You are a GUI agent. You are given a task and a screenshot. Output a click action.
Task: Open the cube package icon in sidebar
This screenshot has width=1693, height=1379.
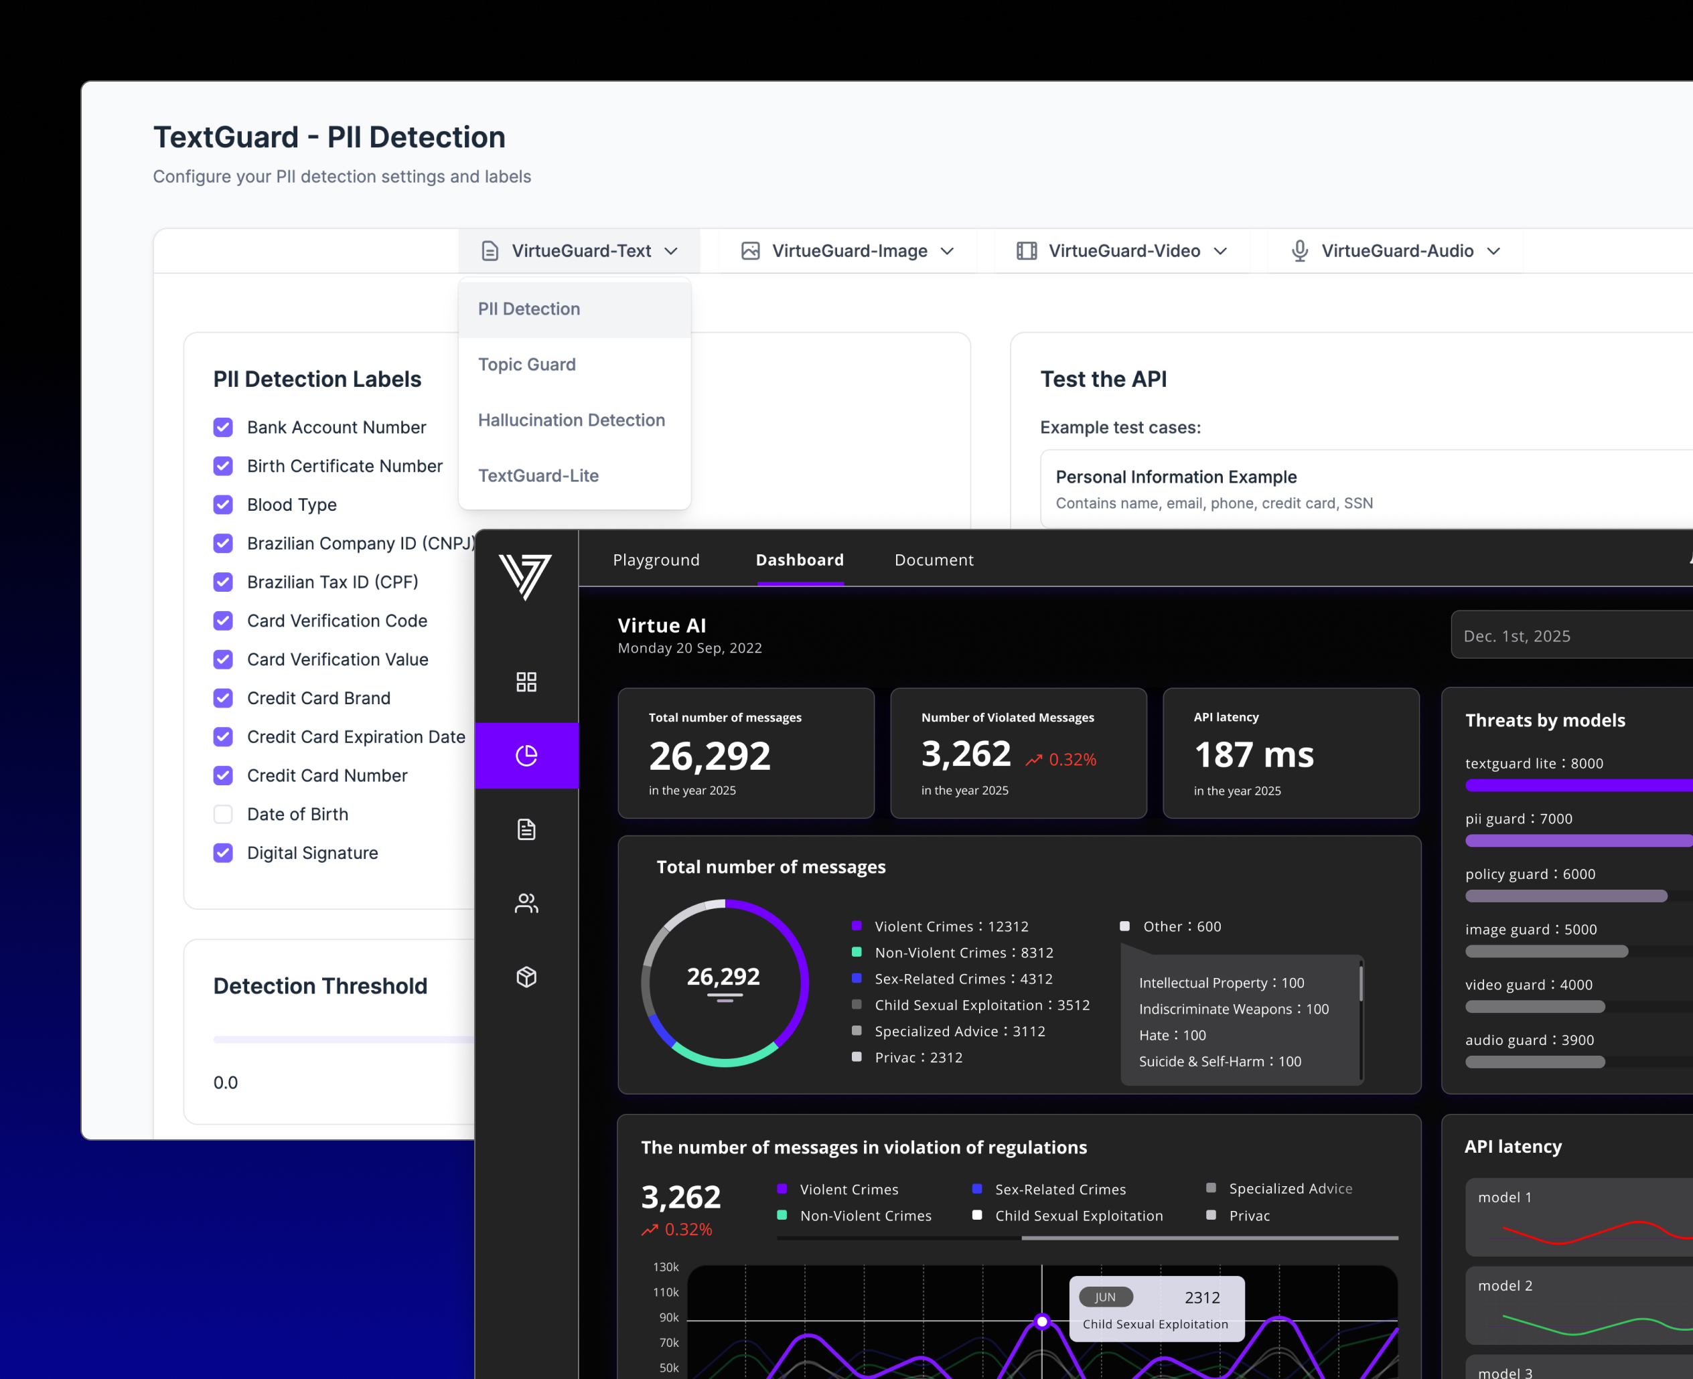coord(526,976)
